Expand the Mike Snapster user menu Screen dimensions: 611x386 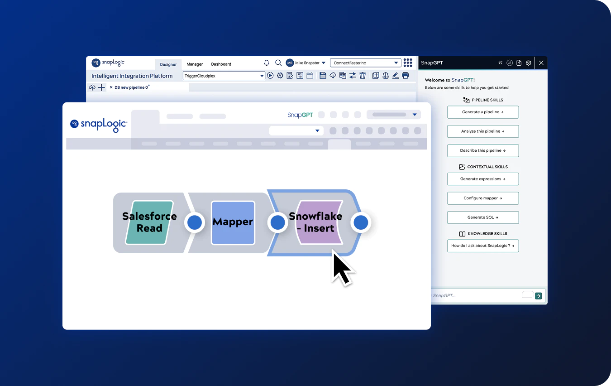pyautogui.click(x=324, y=63)
